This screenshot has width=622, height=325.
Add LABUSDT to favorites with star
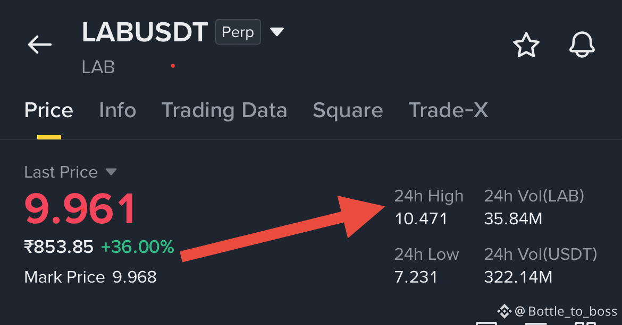[x=526, y=45]
